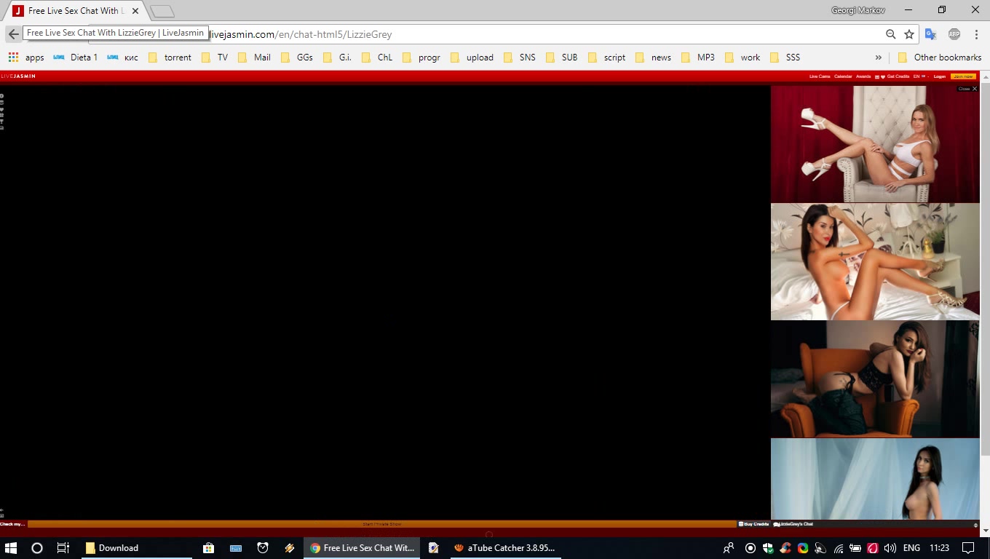This screenshot has width=990, height=559.
Task: Click the Windows Defender shield tray icon
Action: click(768, 548)
